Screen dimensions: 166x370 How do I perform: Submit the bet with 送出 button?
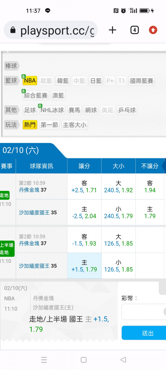pos(144,333)
